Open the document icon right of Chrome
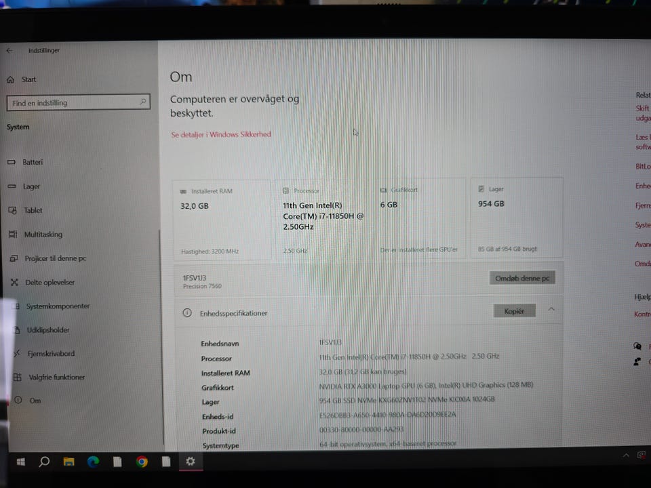Image resolution: width=651 pixels, height=488 pixels. tap(166, 462)
